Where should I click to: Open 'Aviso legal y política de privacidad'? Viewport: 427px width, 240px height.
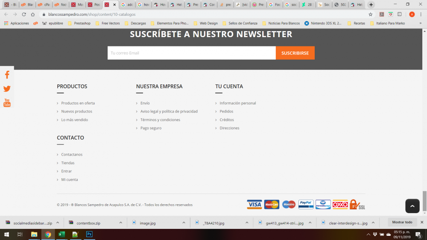(169, 111)
